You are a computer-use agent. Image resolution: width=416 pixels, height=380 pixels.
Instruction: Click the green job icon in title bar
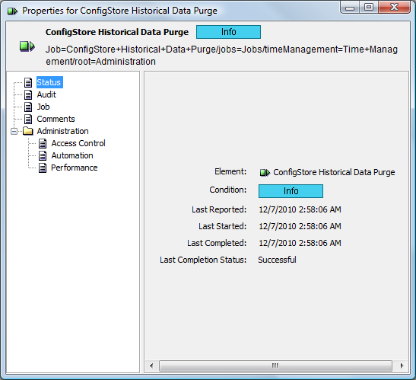12,11
